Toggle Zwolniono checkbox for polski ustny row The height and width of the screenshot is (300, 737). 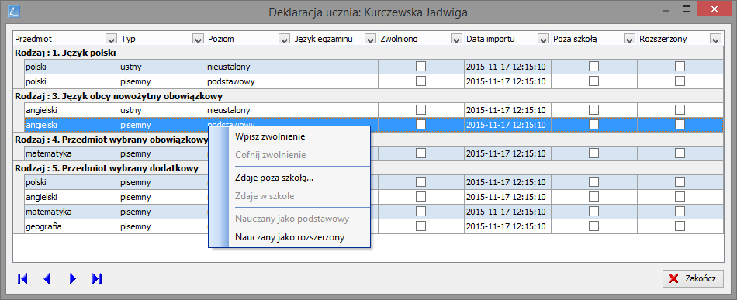[x=420, y=67]
